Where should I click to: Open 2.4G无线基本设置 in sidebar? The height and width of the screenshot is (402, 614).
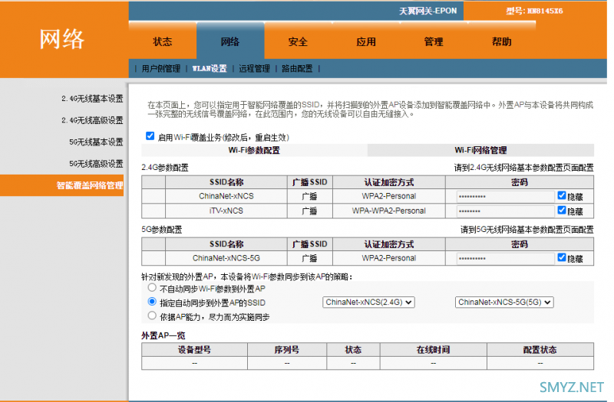92,99
